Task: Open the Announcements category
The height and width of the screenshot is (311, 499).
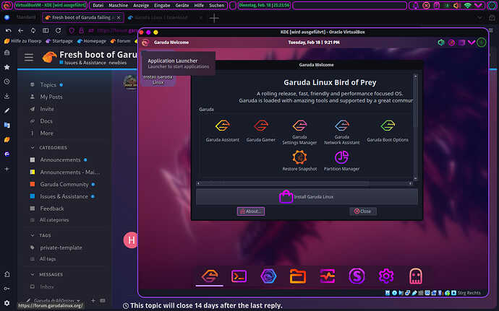Action: point(60,159)
